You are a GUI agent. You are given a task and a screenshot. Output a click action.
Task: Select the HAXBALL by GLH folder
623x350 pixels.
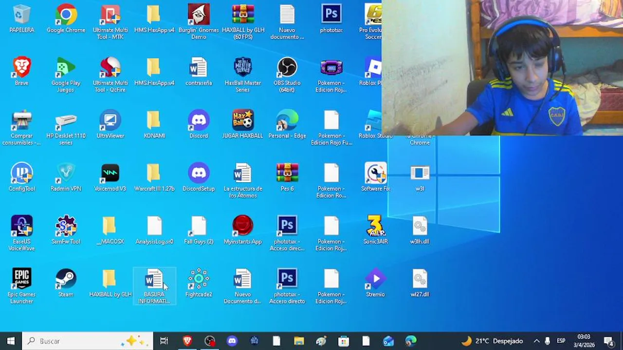pyautogui.click(x=110, y=284)
